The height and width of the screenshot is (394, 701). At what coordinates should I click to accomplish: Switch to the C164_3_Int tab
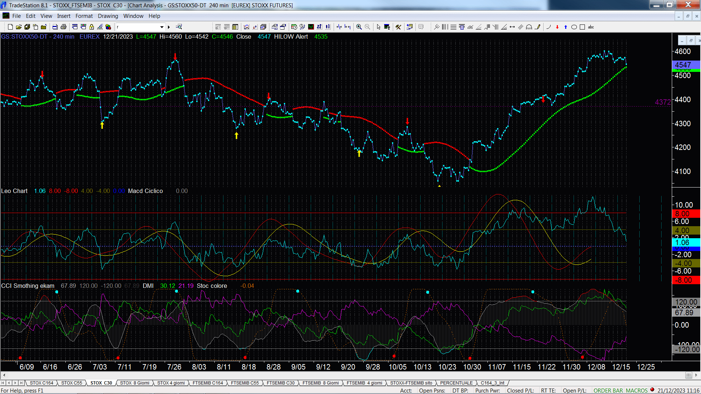492,383
